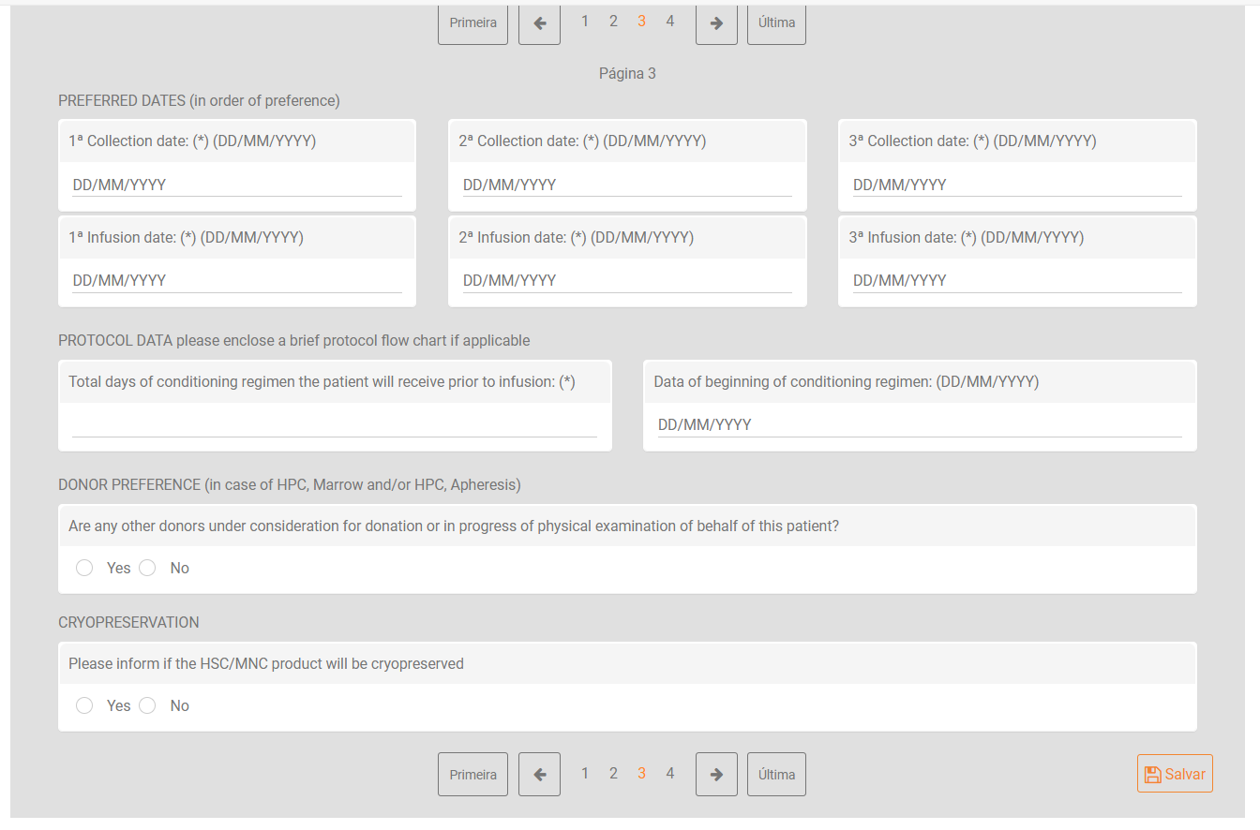Click the 3ª Infusion date input
This screenshot has width=1260, height=830.
click(1016, 281)
